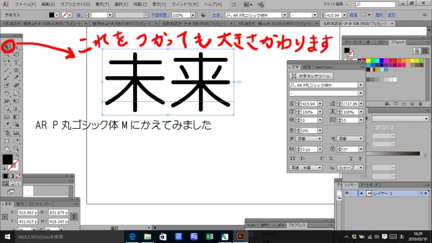Open the swatch libraries menu icon
432x243 pixels.
387,104
